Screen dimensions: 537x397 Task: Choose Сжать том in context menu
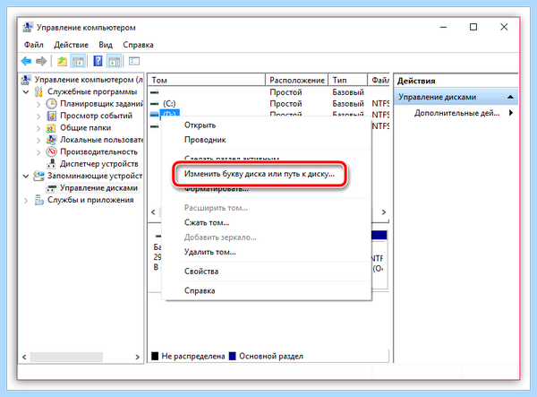click(x=267, y=222)
